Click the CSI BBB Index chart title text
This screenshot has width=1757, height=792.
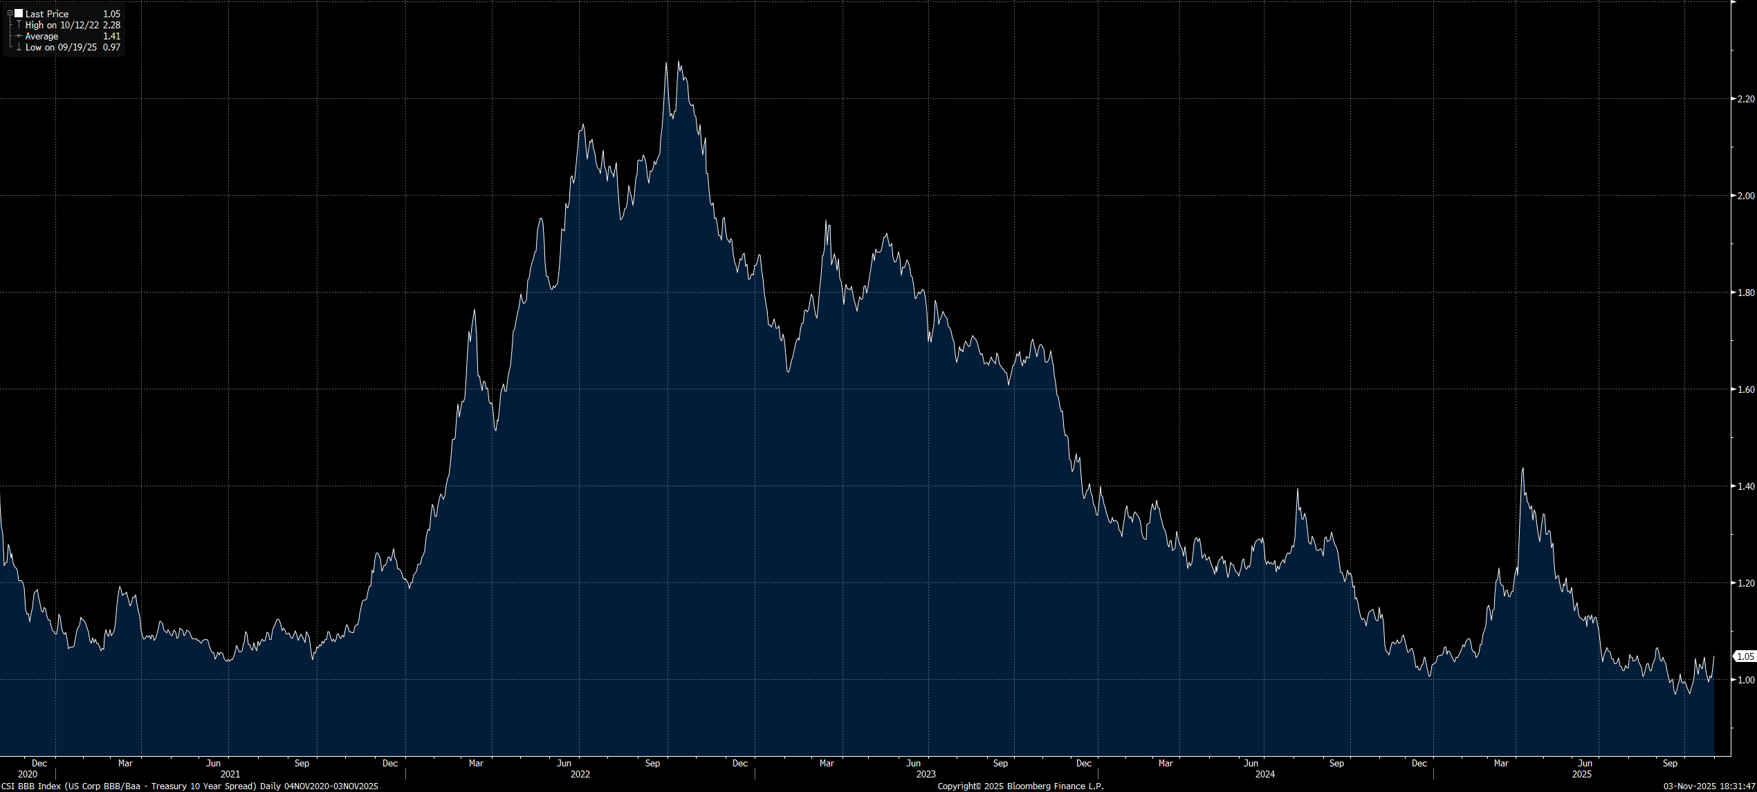click(190, 786)
